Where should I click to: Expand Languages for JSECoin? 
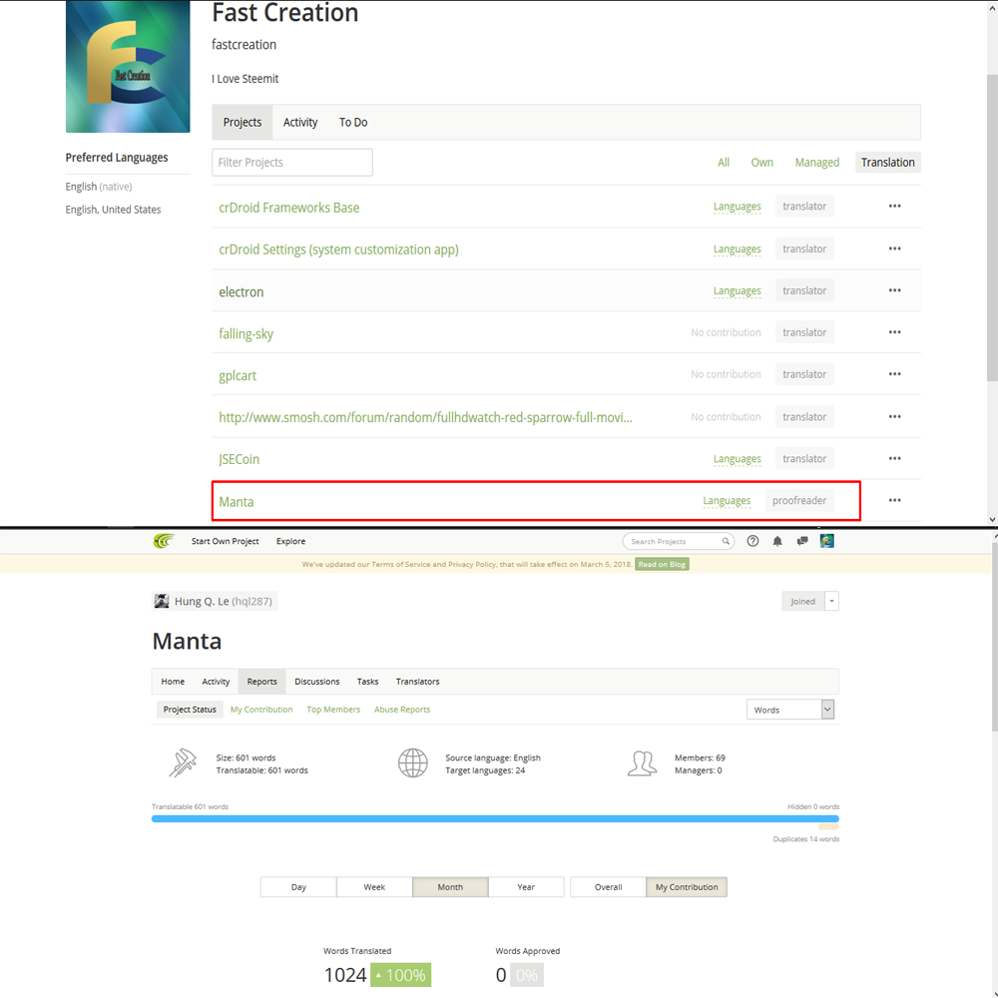(x=738, y=459)
